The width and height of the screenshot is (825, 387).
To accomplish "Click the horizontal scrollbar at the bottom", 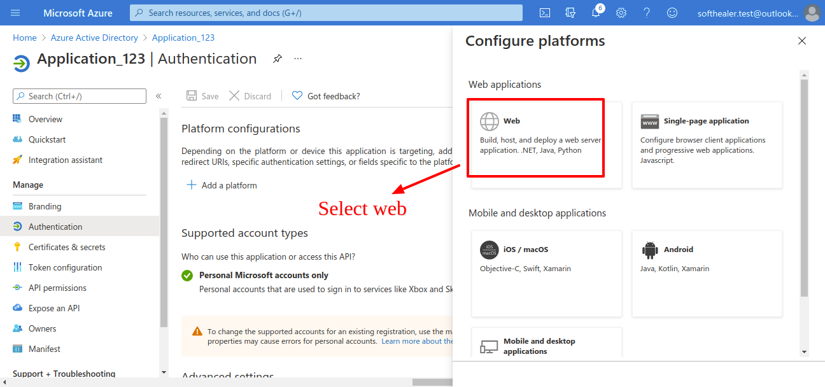I will click(433, 382).
